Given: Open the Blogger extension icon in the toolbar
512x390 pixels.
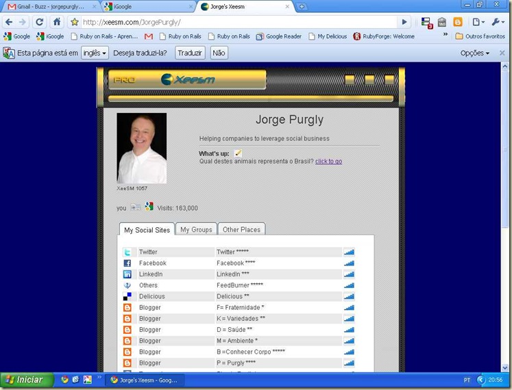Looking at the screenshot, I should (458, 22).
